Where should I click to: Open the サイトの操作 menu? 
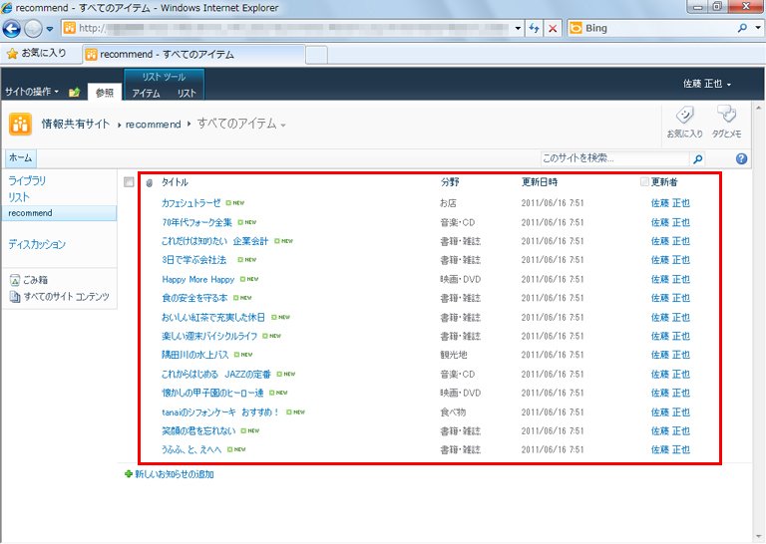click(32, 92)
